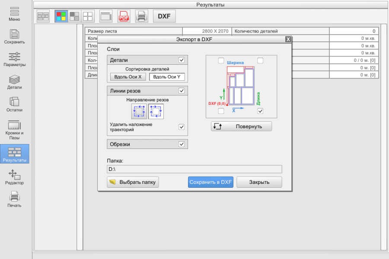Open Параметры in the sidebar
389x259 pixels.
(14, 60)
